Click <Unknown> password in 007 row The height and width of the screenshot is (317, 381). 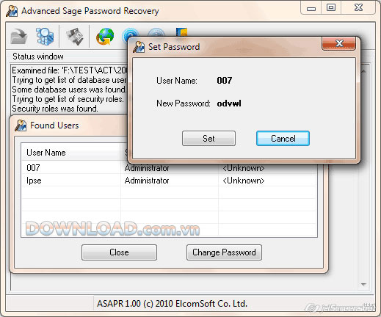[244, 168]
